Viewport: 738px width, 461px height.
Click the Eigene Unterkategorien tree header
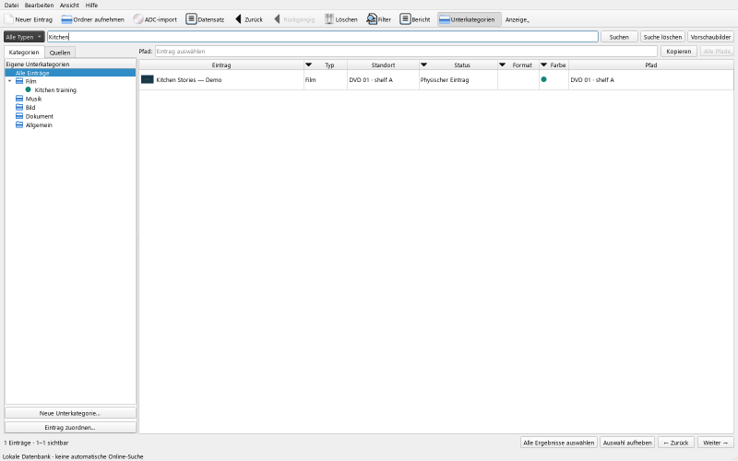coord(70,64)
